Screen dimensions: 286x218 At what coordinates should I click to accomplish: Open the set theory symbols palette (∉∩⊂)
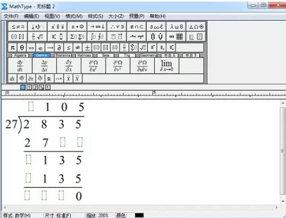point(137,27)
